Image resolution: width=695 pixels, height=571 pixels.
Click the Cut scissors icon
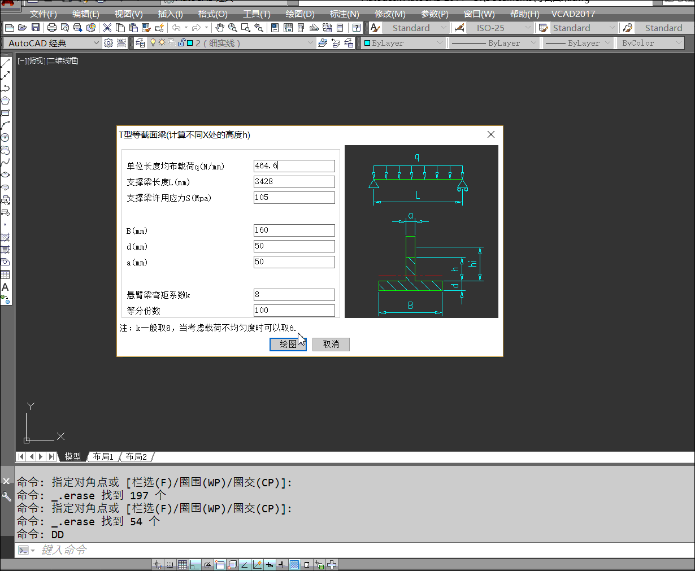[x=107, y=28]
